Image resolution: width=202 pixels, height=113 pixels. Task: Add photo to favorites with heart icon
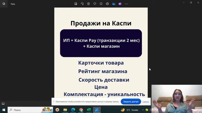point(95,4)
